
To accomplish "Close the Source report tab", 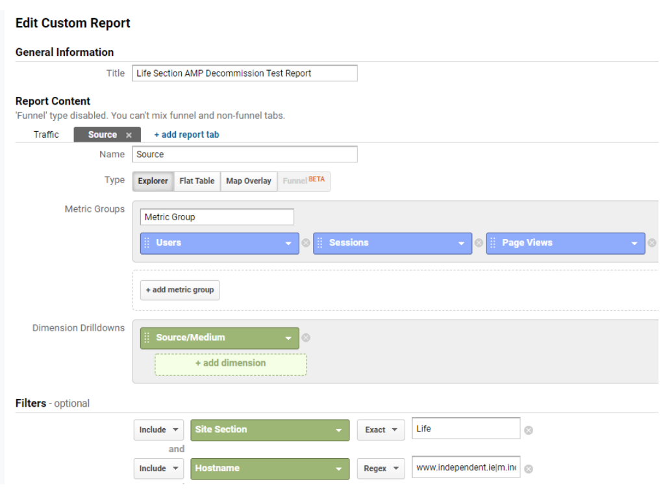I will 128,134.
